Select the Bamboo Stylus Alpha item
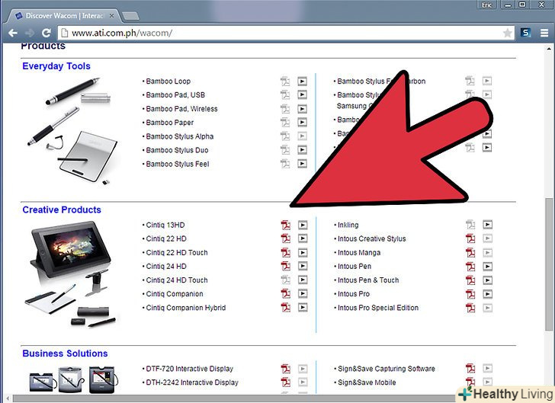555x403 pixels. point(179,136)
